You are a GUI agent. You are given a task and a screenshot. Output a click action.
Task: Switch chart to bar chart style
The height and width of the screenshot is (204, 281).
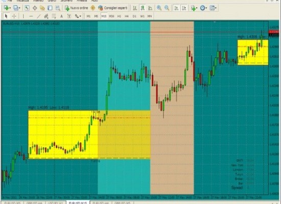point(135,8)
